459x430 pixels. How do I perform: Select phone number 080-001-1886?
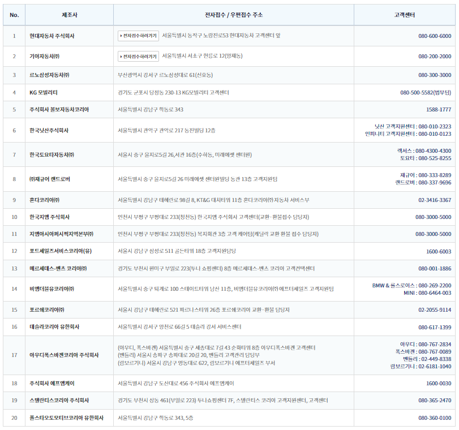pyautogui.click(x=435, y=268)
